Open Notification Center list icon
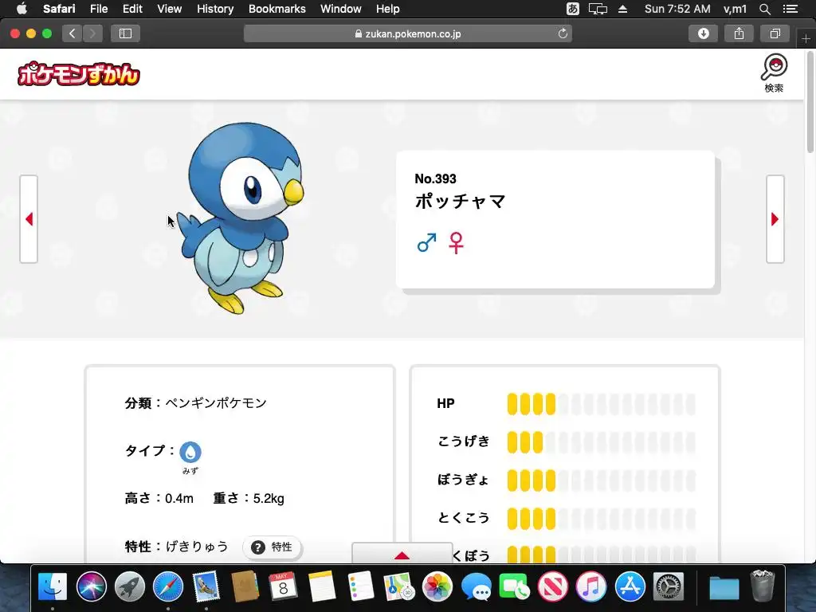The height and width of the screenshot is (612, 816). point(790,9)
